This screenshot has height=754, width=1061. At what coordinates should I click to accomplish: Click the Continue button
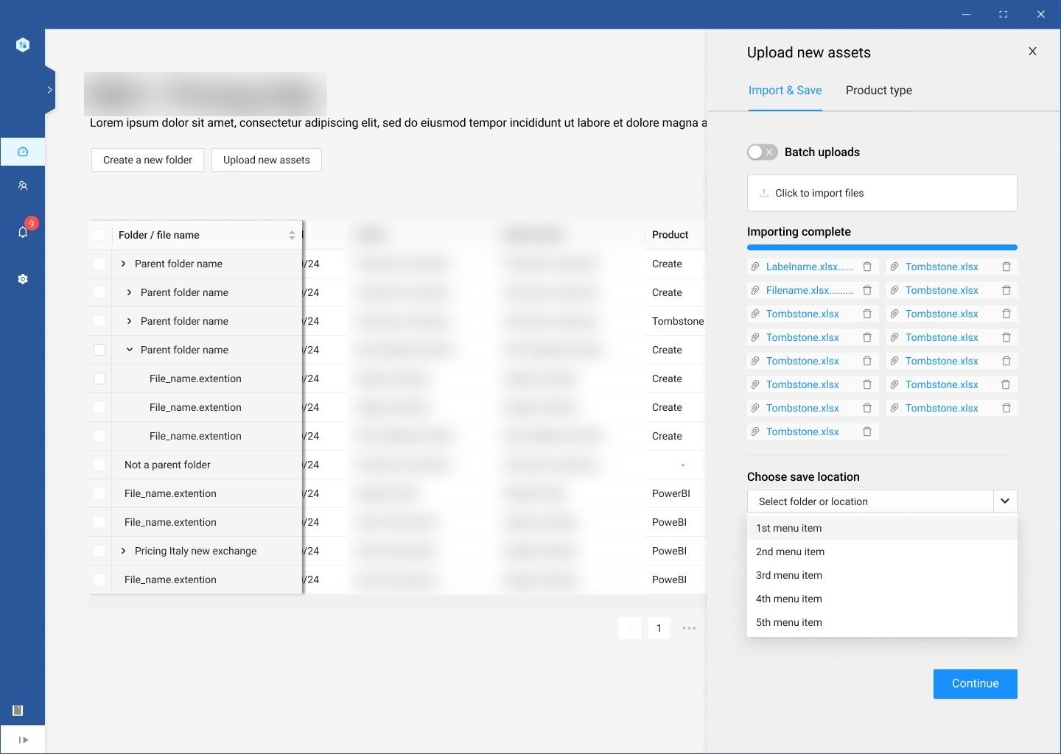tap(975, 684)
